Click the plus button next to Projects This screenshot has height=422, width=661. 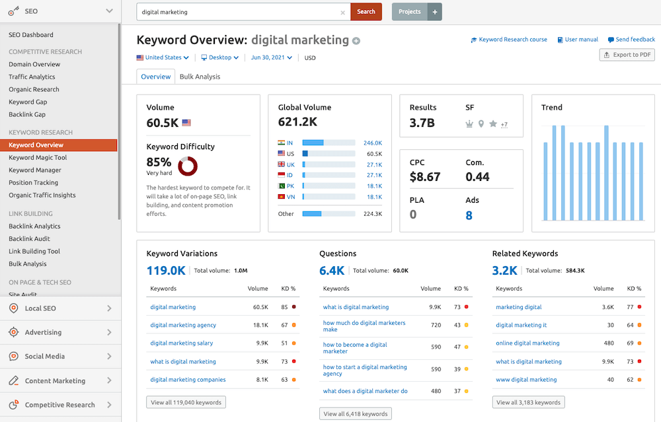[435, 12]
